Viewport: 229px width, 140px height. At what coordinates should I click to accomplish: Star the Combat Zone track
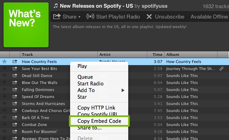[x=4, y=125]
